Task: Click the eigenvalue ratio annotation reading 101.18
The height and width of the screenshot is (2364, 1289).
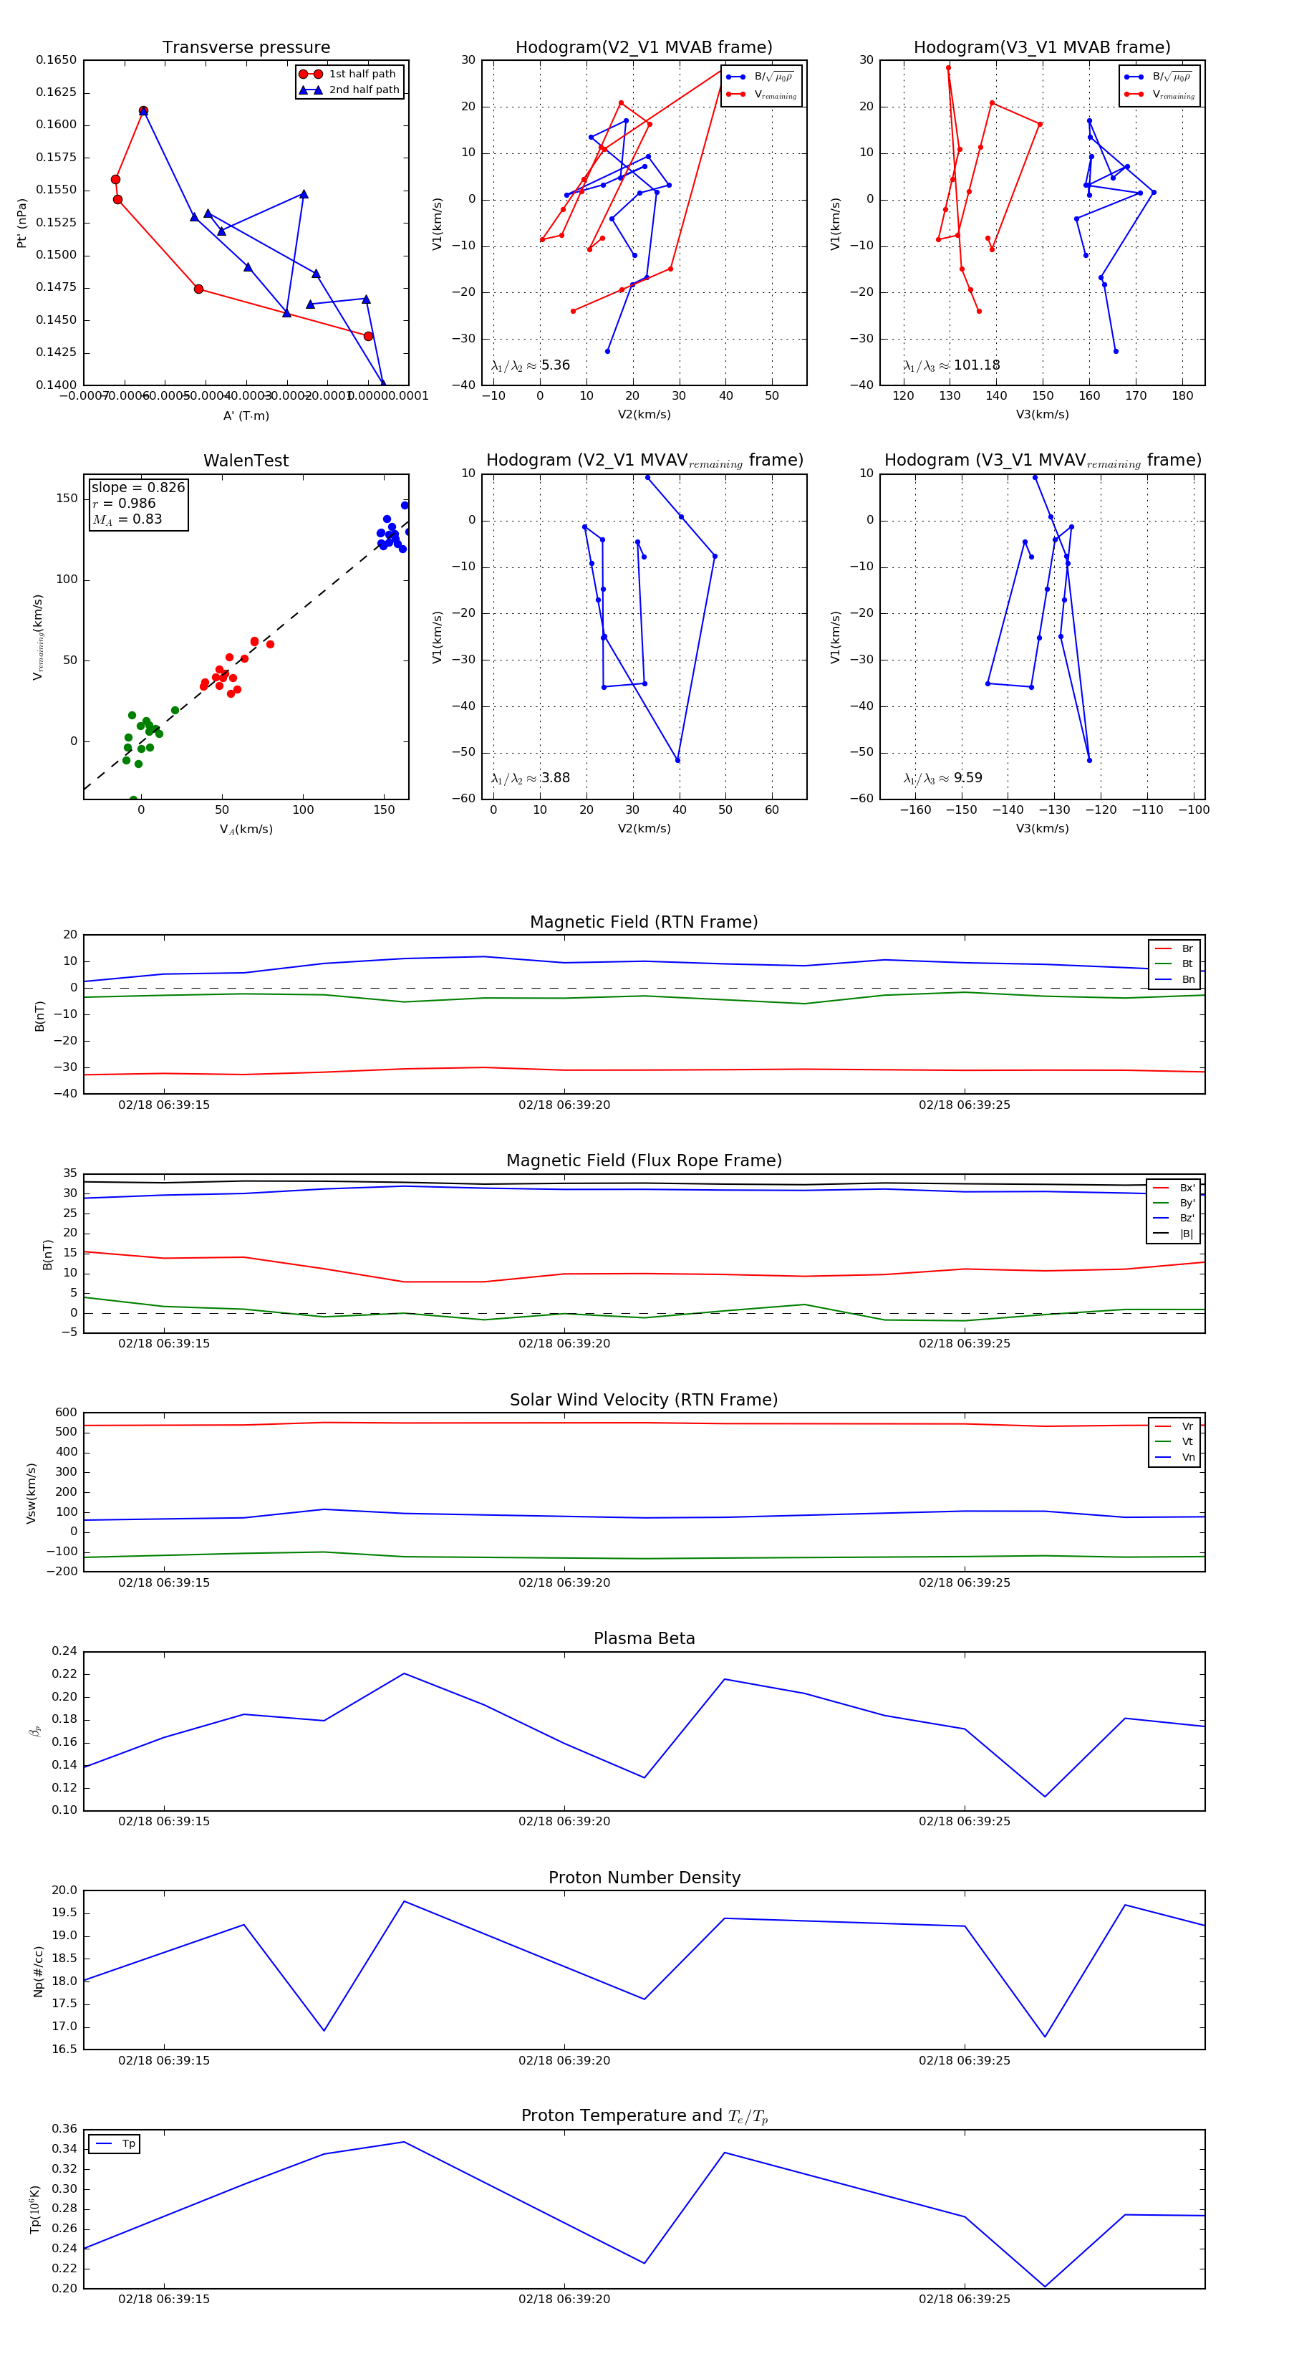Action: click(x=952, y=365)
